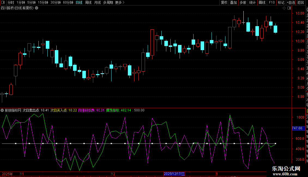
Task: Open the 画线 drawing tools
Action: [x=262, y=2]
